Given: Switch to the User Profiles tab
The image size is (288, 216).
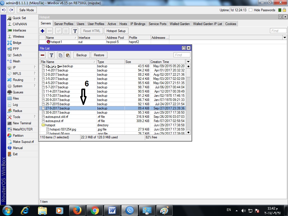Looking at the screenshot, I should point(96,24).
